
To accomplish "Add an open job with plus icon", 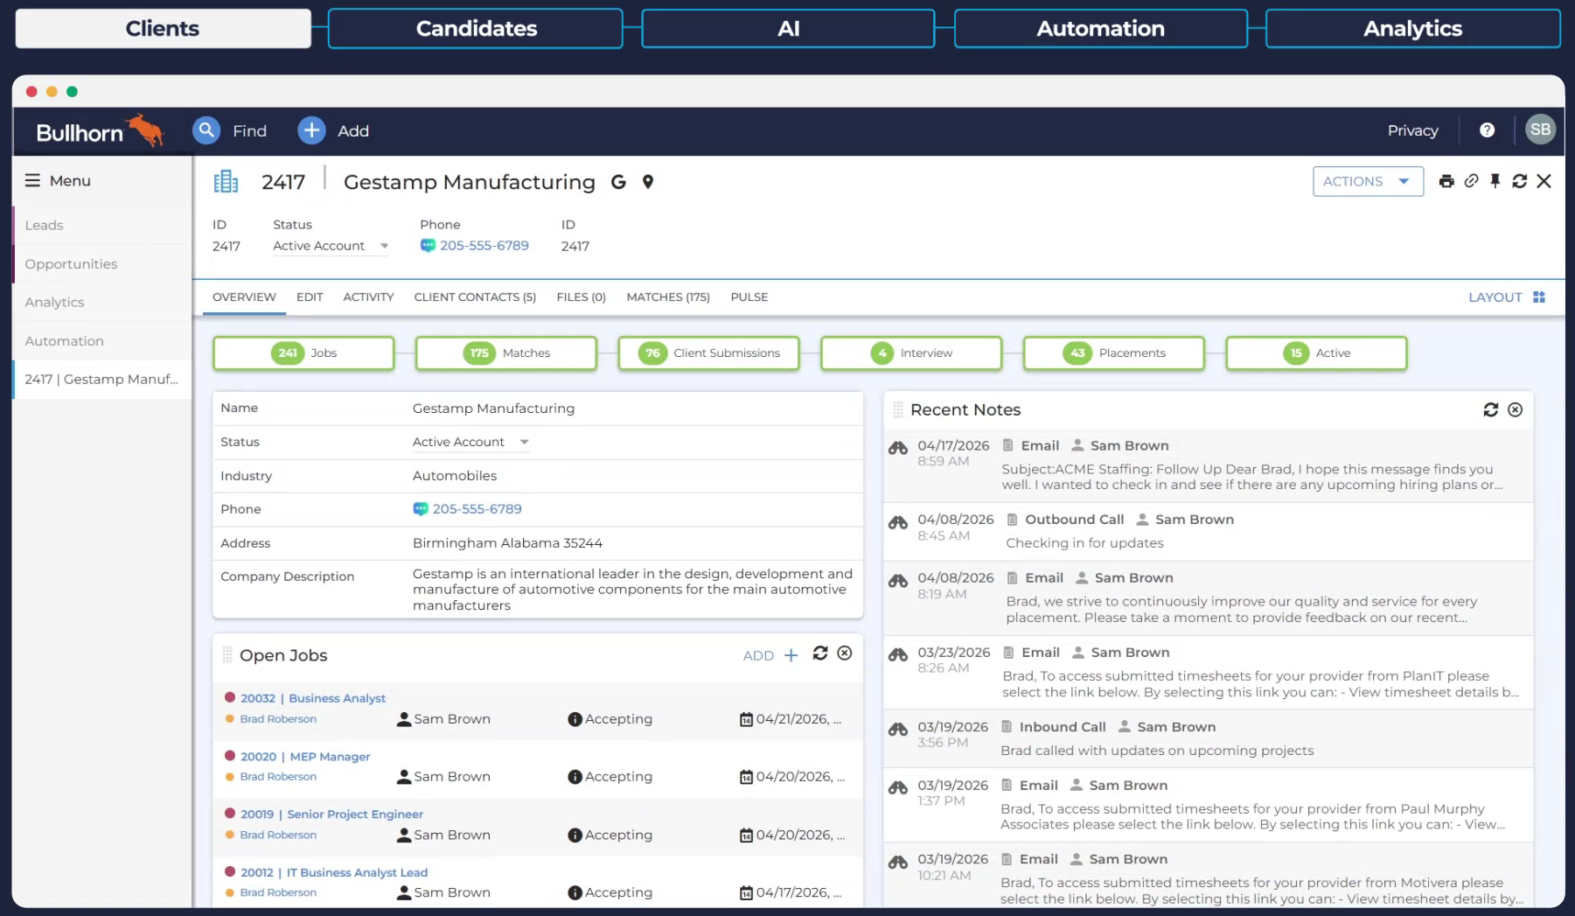I will (791, 655).
